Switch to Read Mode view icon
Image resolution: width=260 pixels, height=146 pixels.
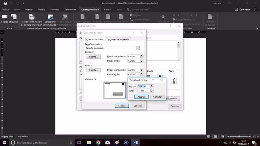208,137
